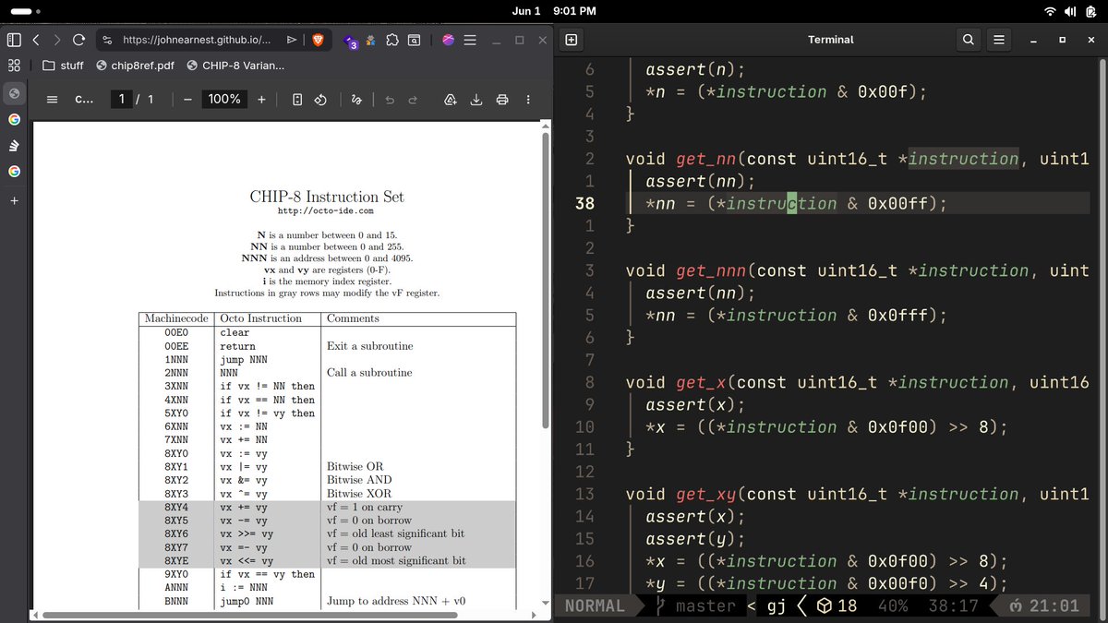Open Brave Shields lion icon
This screenshot has width=1108, height=623.
pyautogui.click(x=319, y=40)
